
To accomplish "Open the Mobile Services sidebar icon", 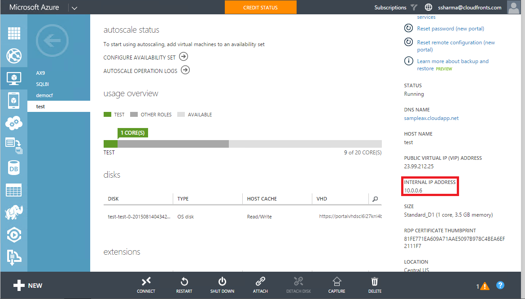I will pyautogui.click(x=14, y=101).
